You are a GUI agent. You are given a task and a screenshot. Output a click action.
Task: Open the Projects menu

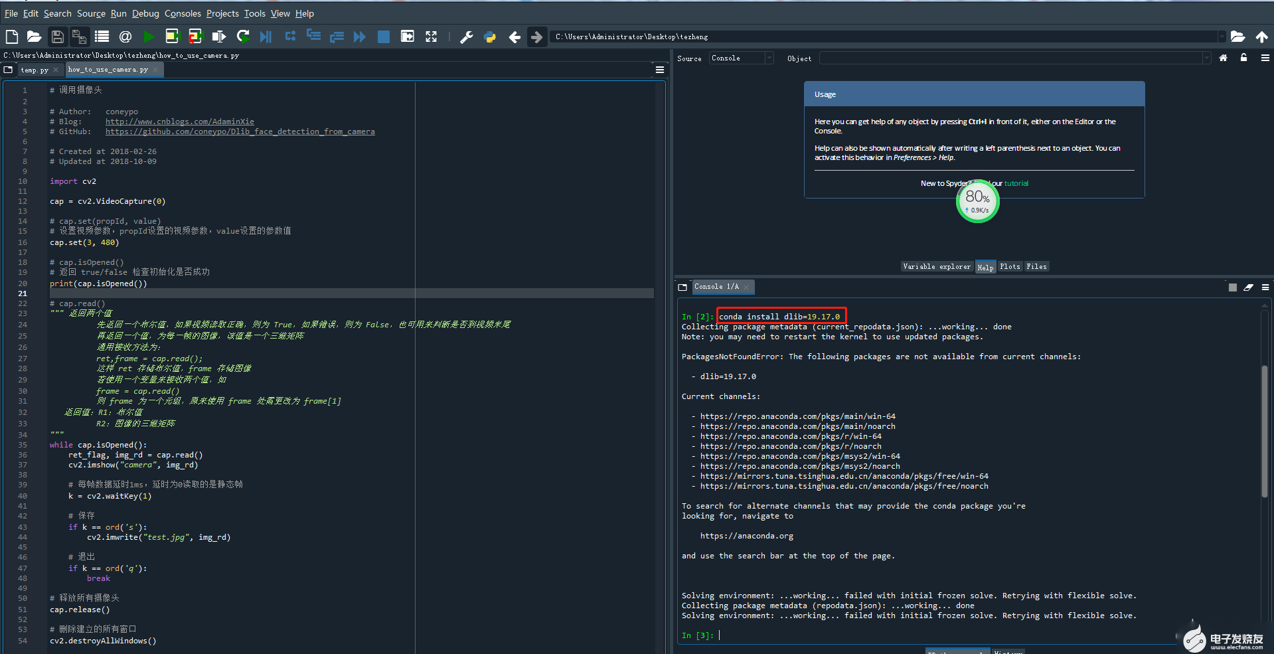pos(222,13)
